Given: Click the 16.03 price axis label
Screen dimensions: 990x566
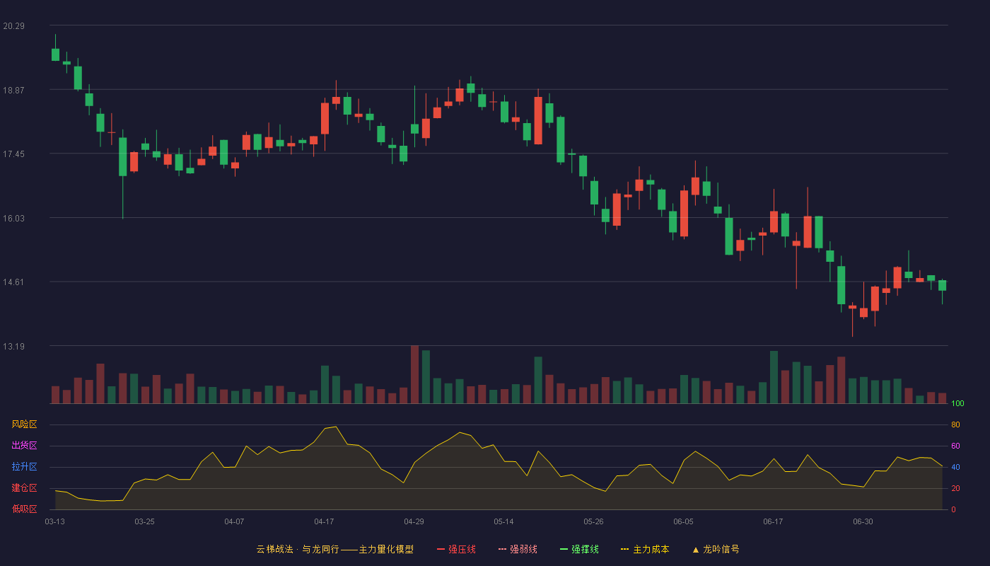Looking at the screenshot, I should tap(13, 219).
